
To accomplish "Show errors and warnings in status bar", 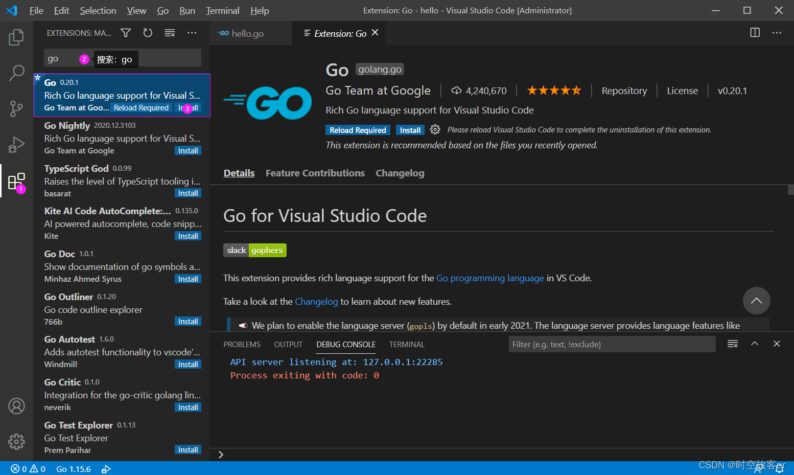I will coord(28,469).
